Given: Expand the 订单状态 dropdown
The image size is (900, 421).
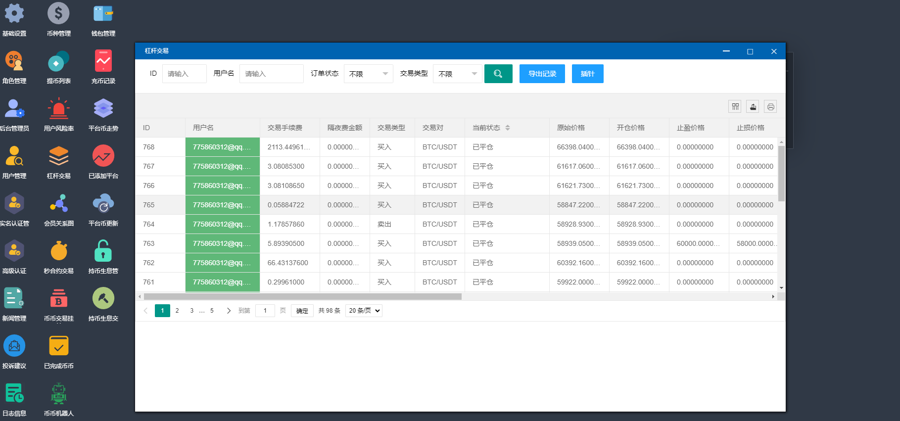Looking at the screenshot, I should pyautogui.click(x=368, y=74).
